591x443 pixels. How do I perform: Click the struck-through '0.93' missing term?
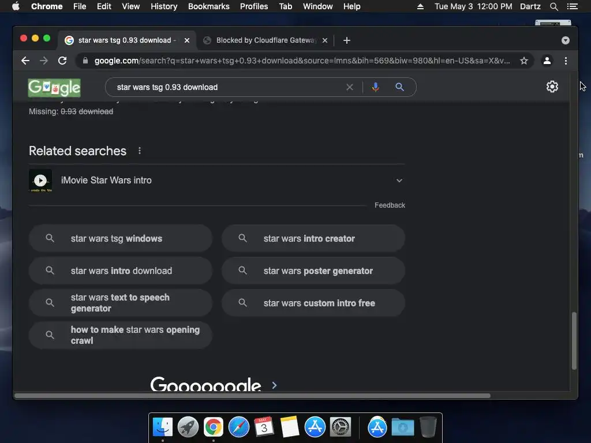pyautogui.click(x=69, y=111)
